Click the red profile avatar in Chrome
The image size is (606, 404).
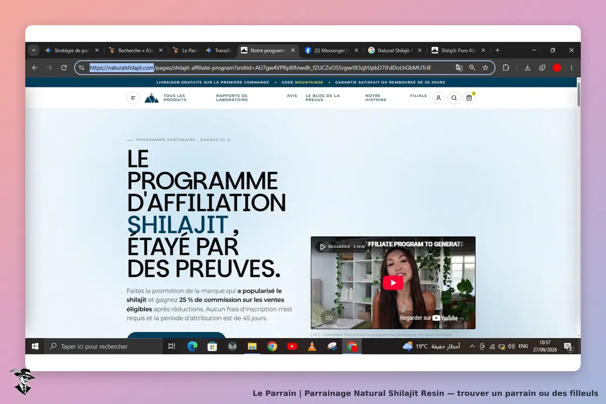point(557,68)
